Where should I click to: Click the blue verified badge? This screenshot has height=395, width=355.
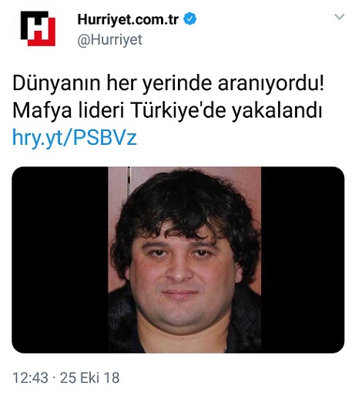[x=190, y=19]
